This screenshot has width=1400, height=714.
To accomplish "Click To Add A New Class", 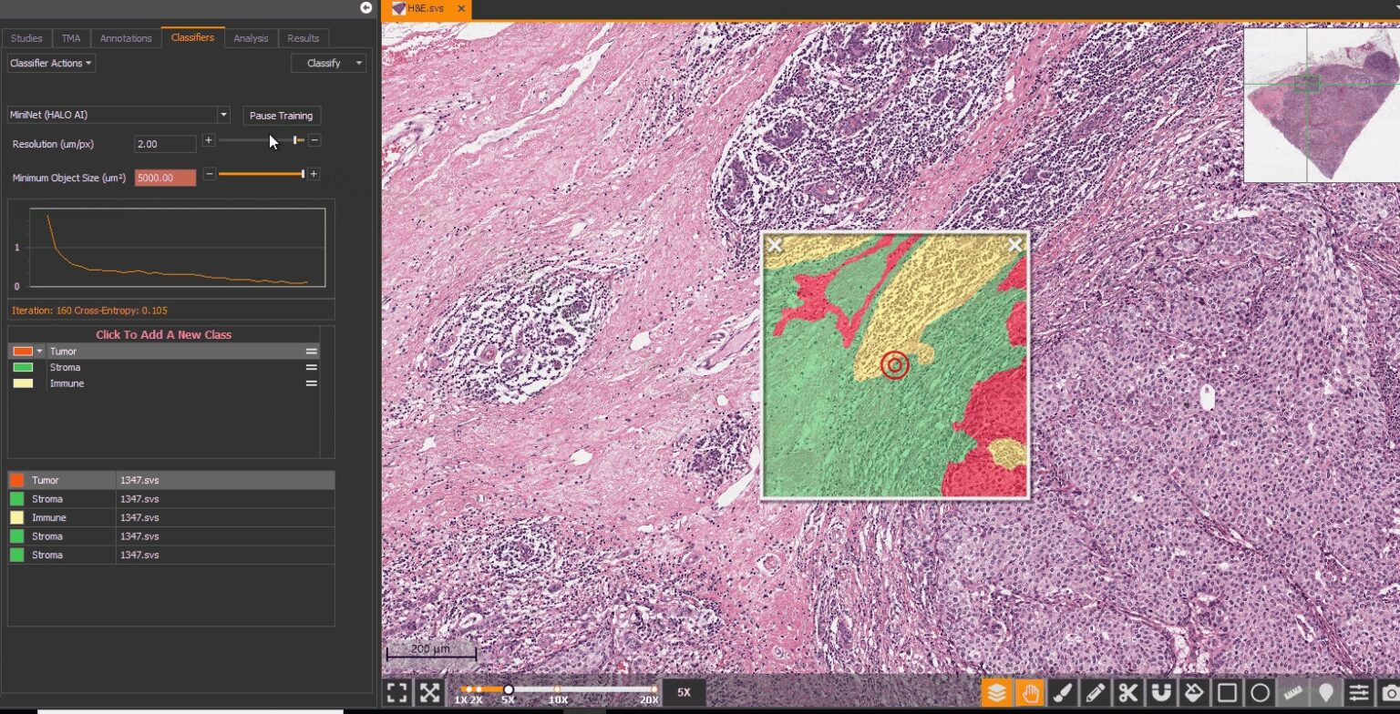I will pos(164,334).
